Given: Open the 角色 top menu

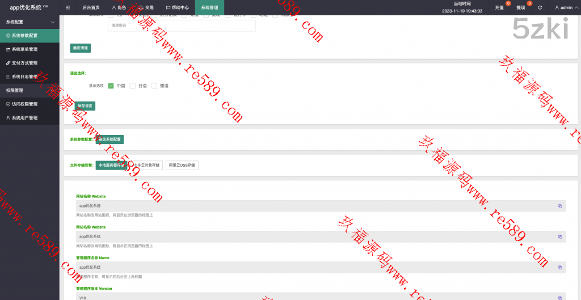Looking at the screenshot, I should click(119, 8).
